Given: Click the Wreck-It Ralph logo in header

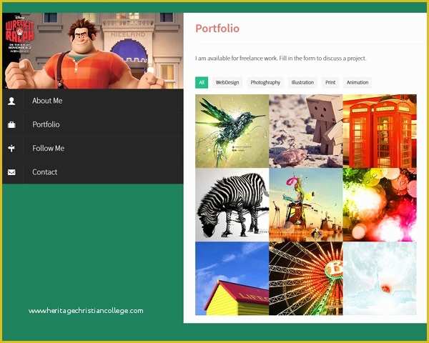Looking at the screenshot, I should [20, 34].
